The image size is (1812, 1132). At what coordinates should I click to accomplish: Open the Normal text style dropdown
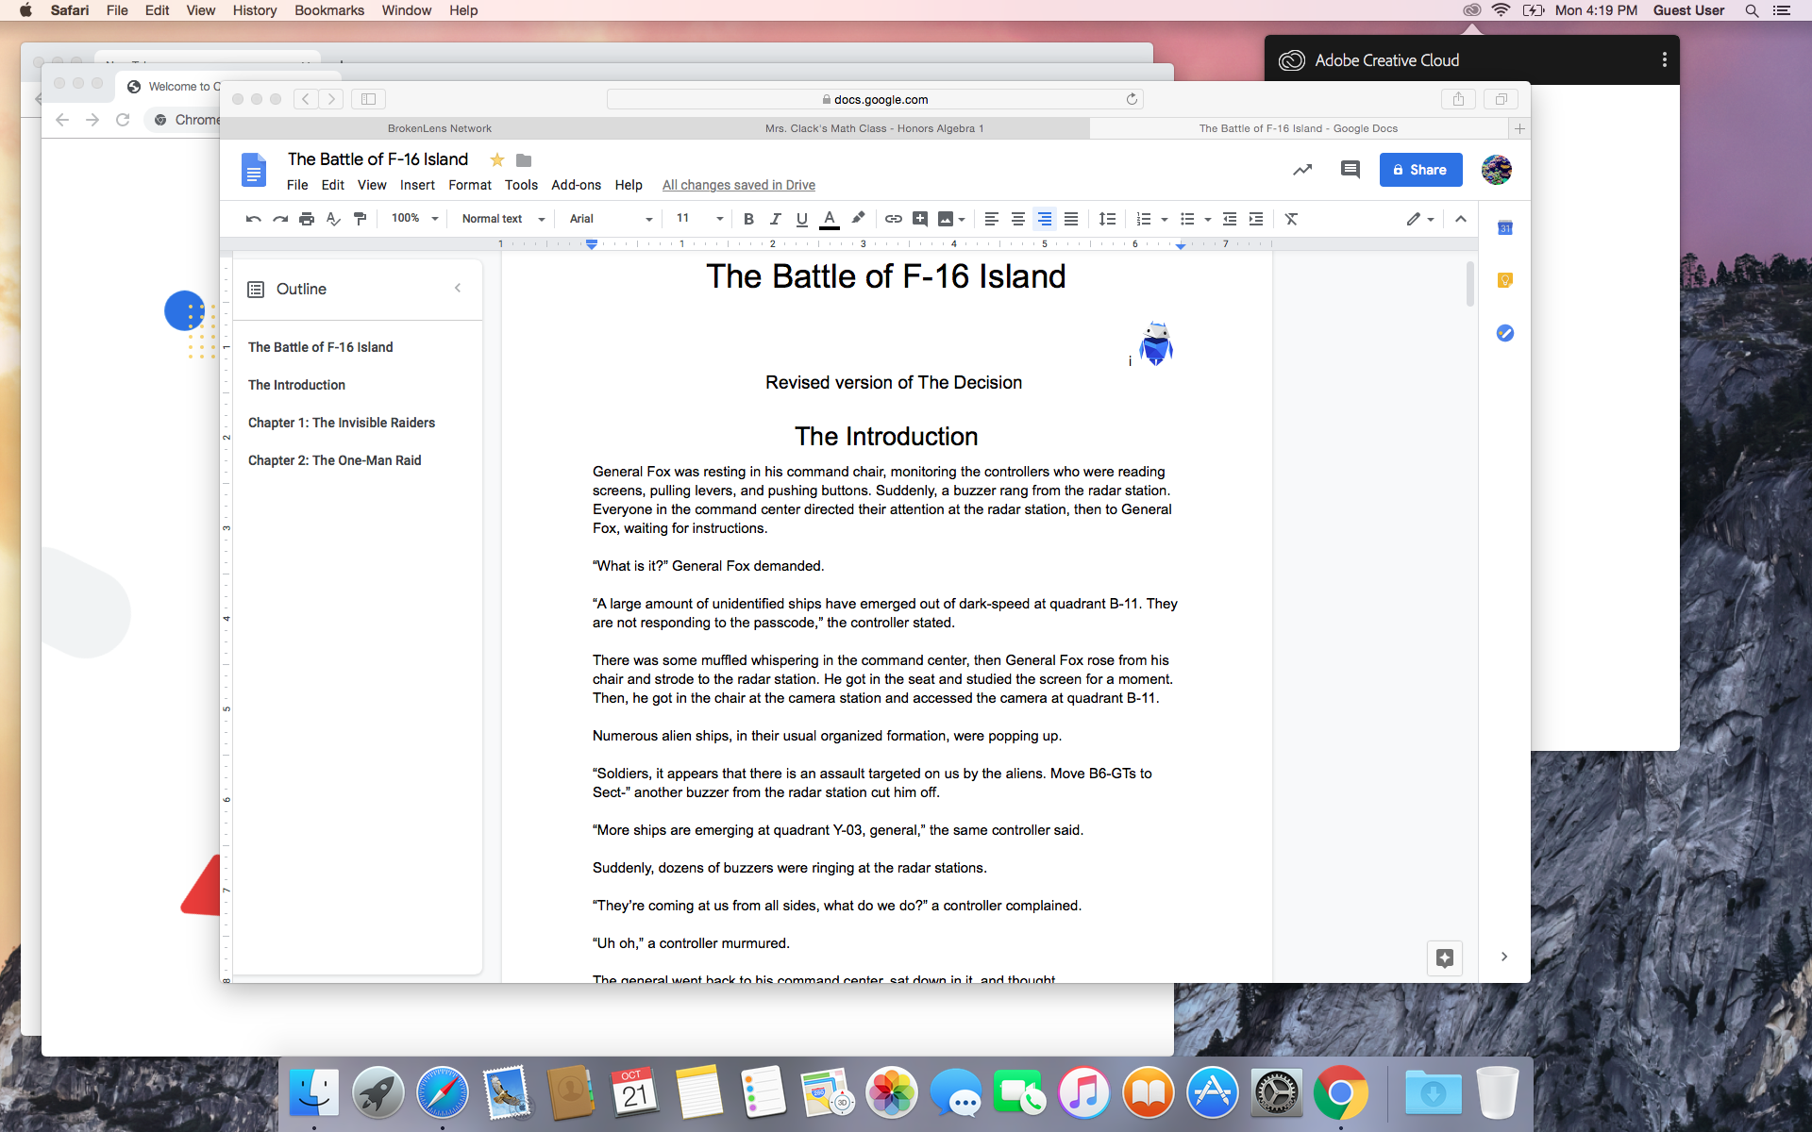pos(503,219)
